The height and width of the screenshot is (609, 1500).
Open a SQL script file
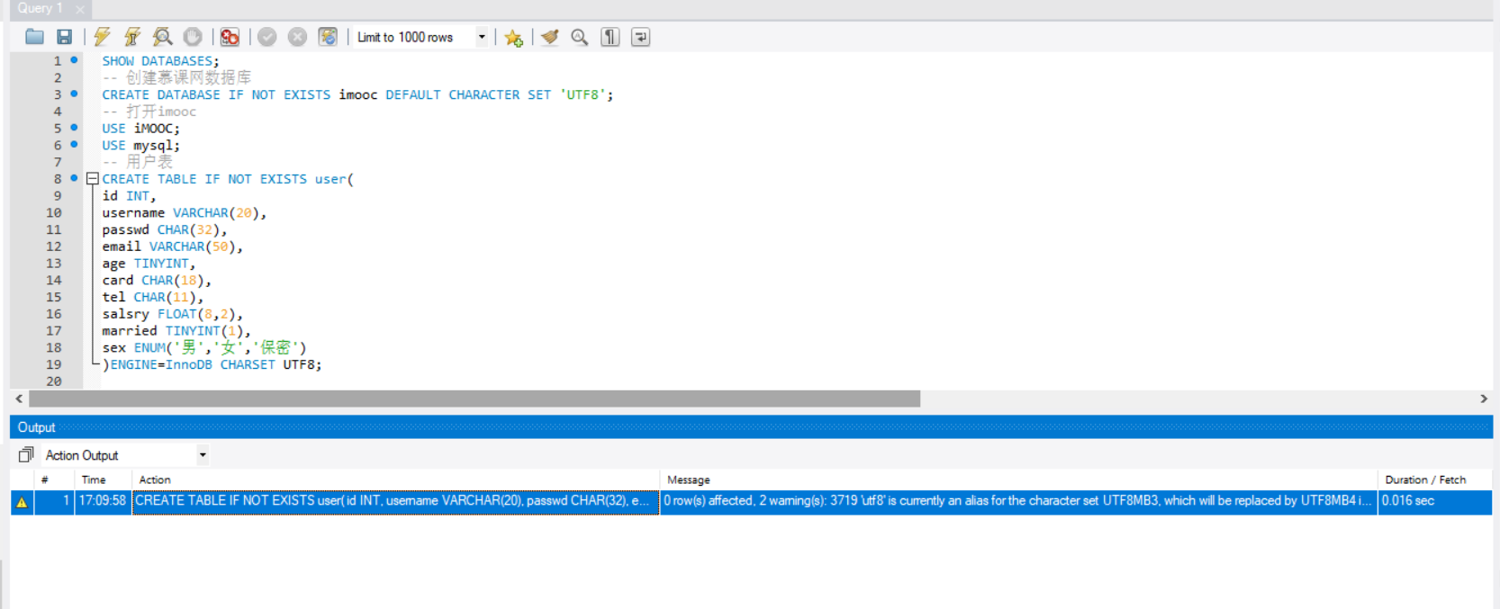pos(34,37)
